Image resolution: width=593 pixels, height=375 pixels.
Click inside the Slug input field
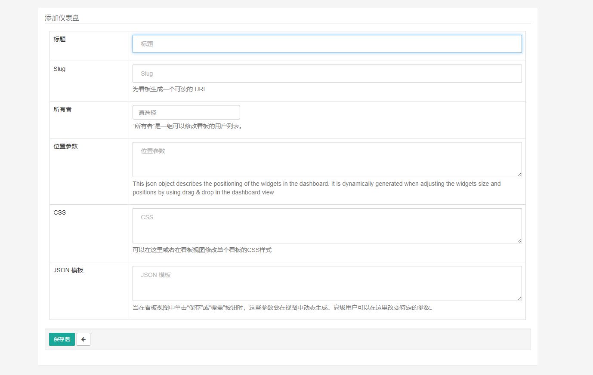[x=327, y=73]
